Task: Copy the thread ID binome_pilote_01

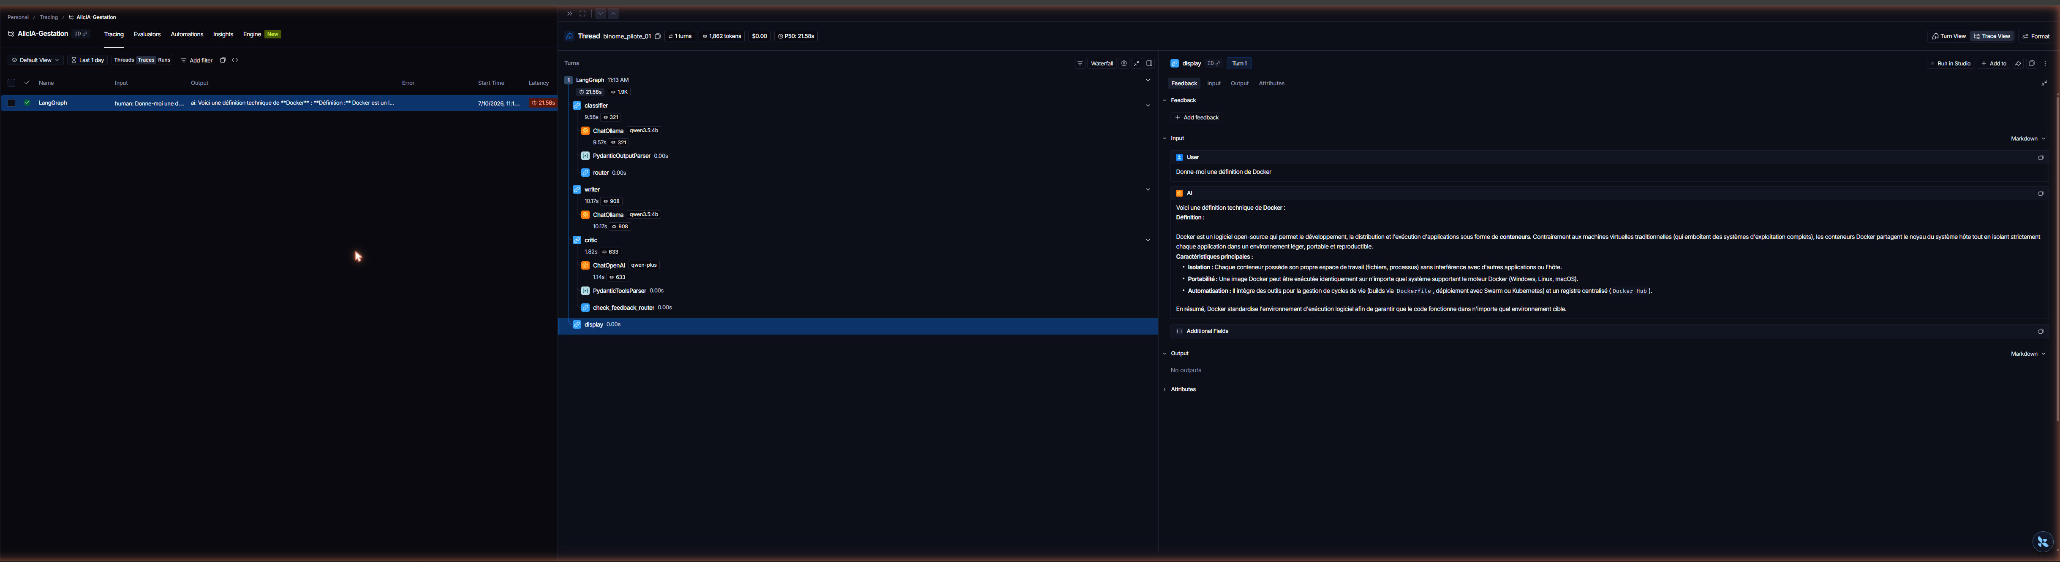Action: (657, 36)
